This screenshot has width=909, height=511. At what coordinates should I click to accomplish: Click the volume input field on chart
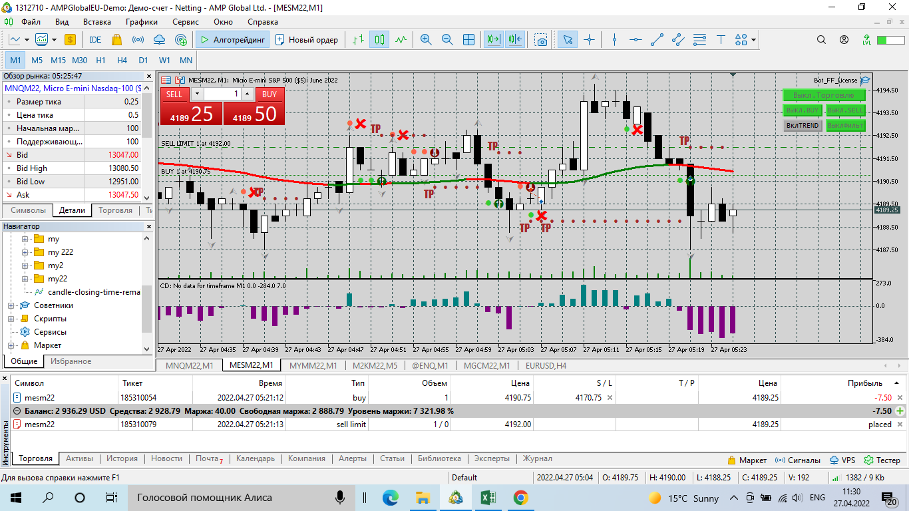pyautogui.click(x=223, y=94)
